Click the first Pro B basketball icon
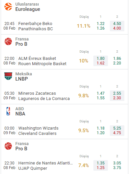 click(8, 41)
